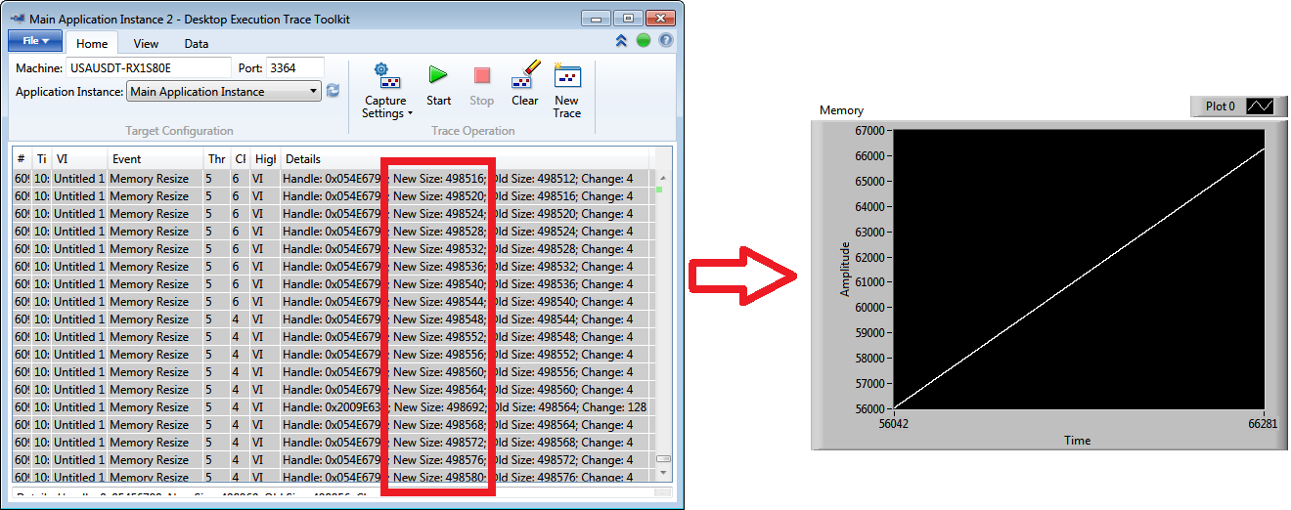
Task: Open help with the question mark icon
Action: point(666,41)
